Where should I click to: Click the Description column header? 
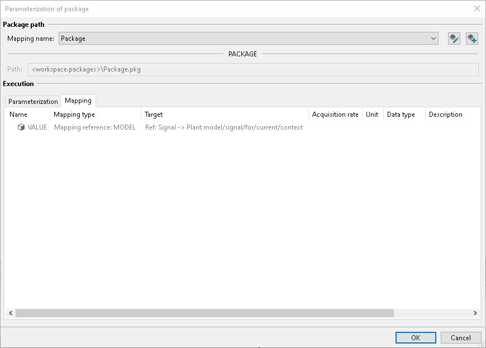453,115
